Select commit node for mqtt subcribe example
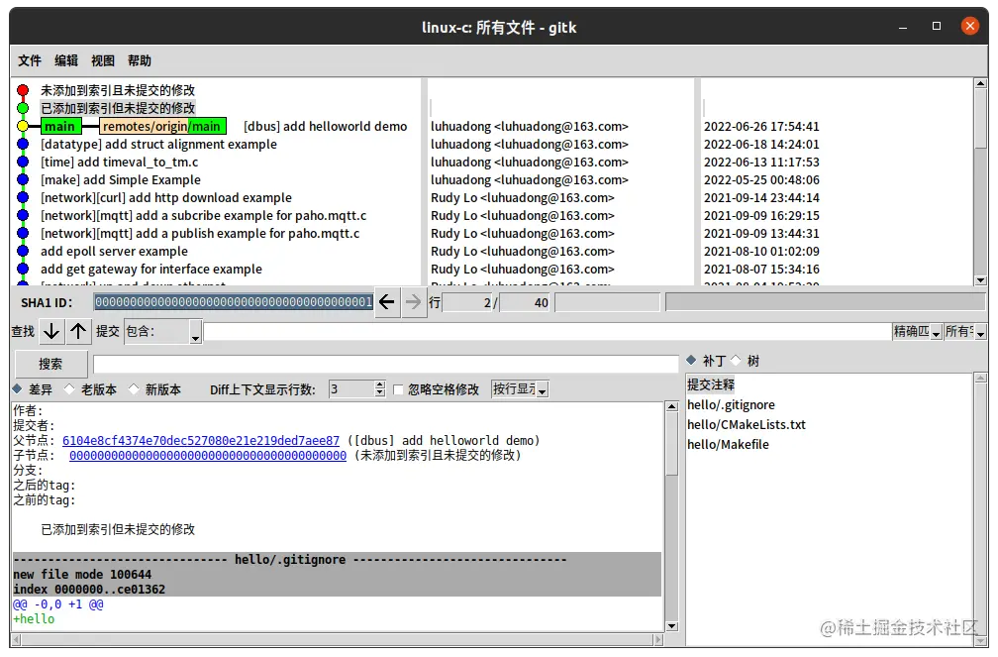Screen dimensions: 998x657 click(23, 215)
